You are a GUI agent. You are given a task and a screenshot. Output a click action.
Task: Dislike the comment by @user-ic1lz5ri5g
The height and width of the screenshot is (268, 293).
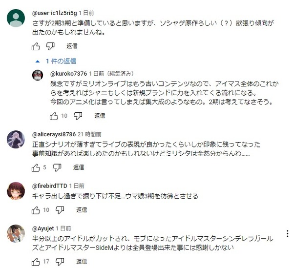tap(50, 46)
